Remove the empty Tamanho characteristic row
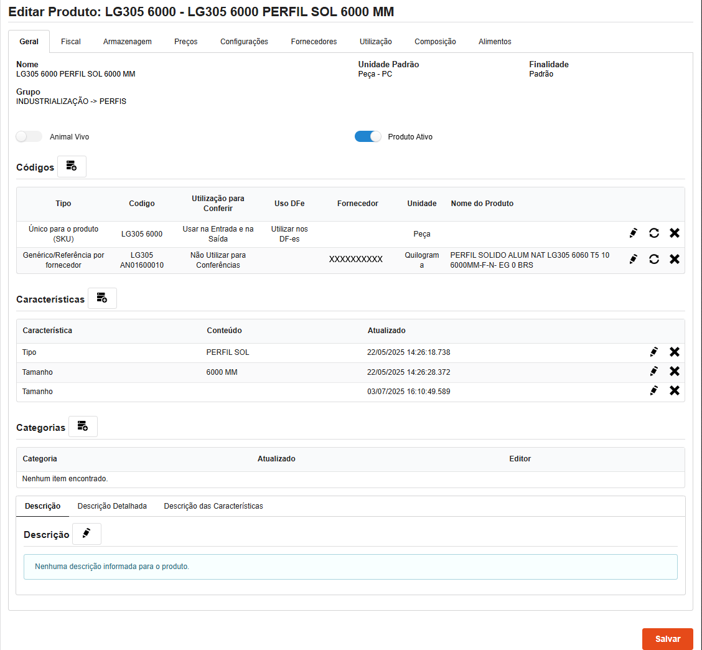702x650 pixels. 674,391
